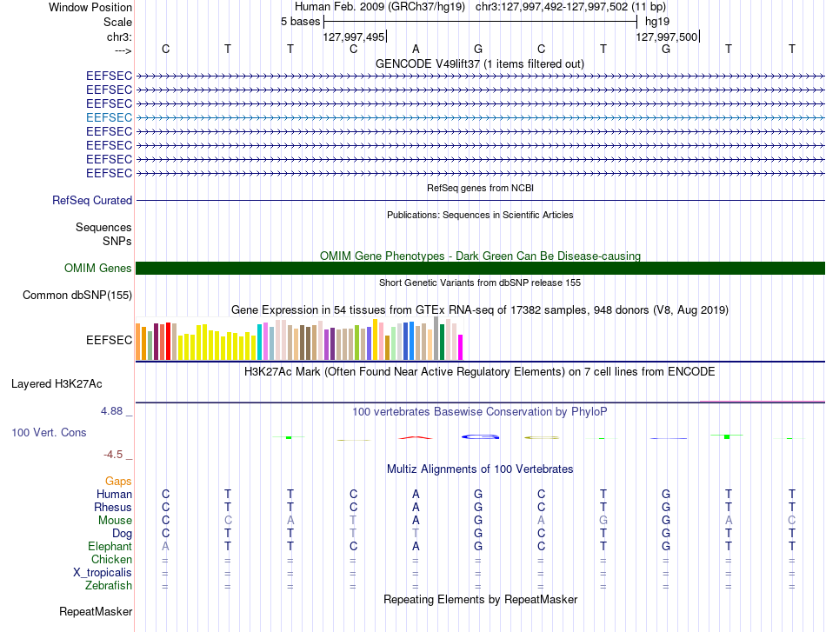Image resolution: width=826 pixels, height=632 pixels.
Task: Click the 100 Vert. Cons track label
Action: point(49,432)
